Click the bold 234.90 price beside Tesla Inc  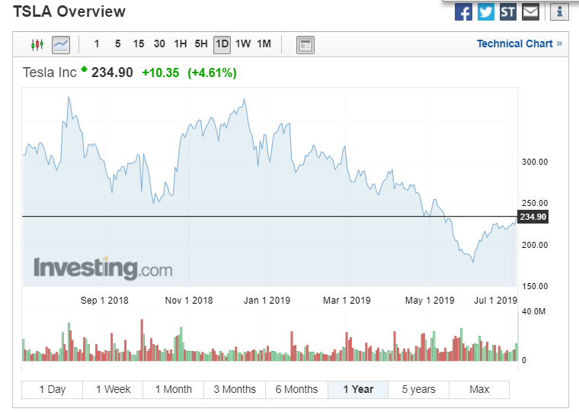pyautogui.click(x=112, y=72)
